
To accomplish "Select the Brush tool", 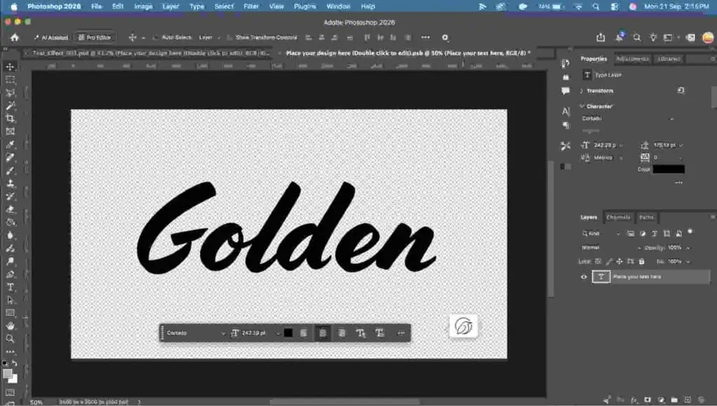I will (x=10, y=171).
